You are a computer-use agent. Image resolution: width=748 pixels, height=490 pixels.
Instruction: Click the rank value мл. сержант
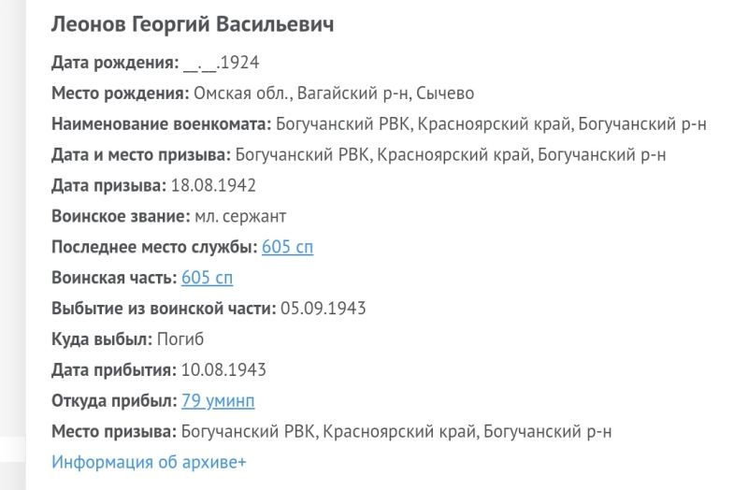(240, 216)
